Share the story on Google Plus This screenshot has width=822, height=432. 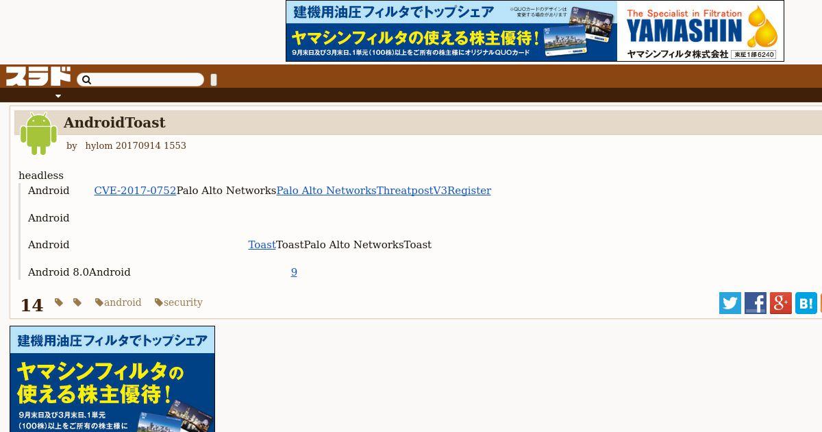click(x=781, y=303)
